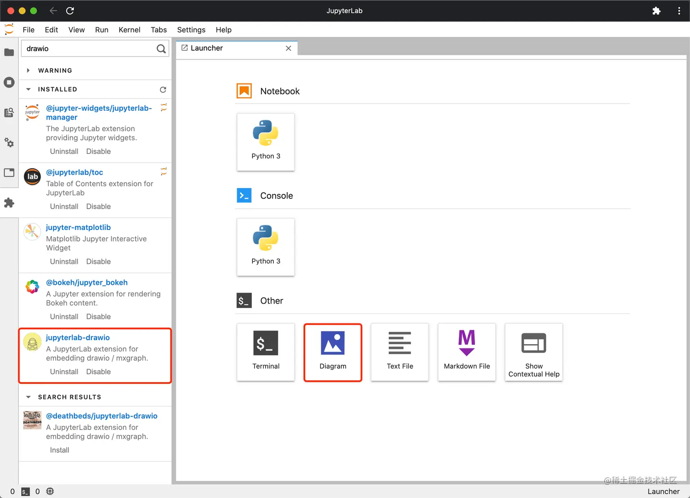Screen dimensions: 690x498
Task: Open the Tabs menu
Action: click(159, 30)
